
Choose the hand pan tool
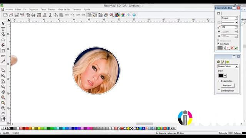pos(3,113)
